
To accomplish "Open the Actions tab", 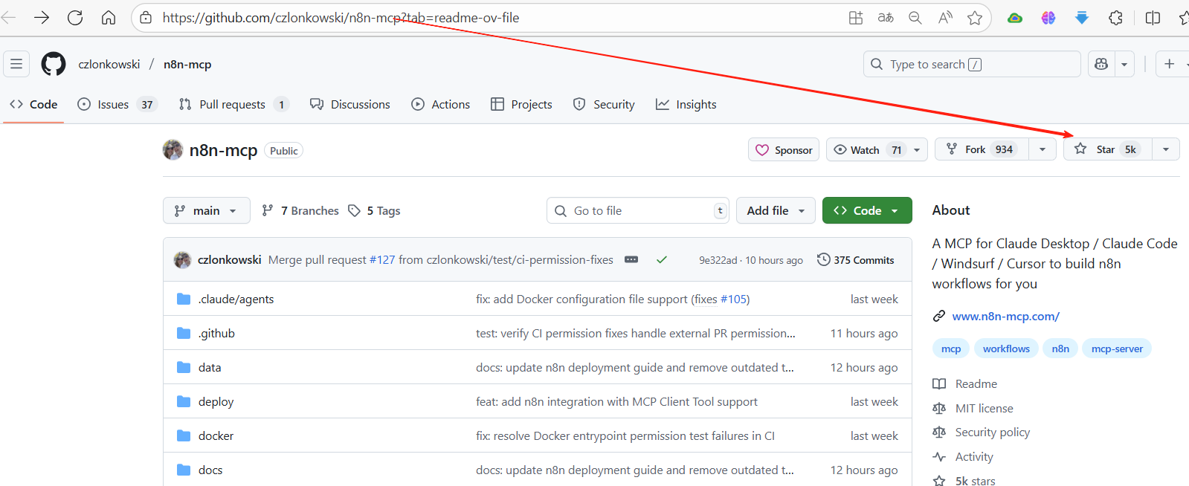I will 441,104.
